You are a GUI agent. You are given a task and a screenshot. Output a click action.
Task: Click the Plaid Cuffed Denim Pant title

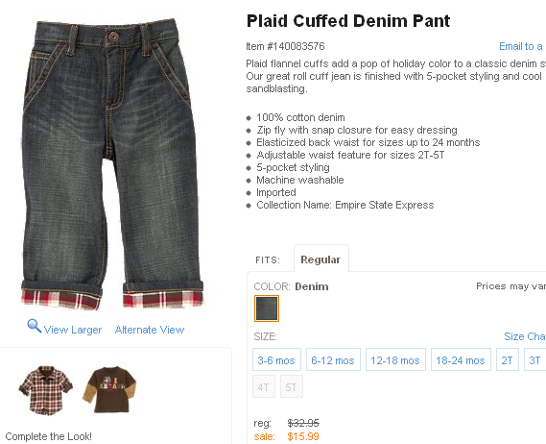(348, 21)
